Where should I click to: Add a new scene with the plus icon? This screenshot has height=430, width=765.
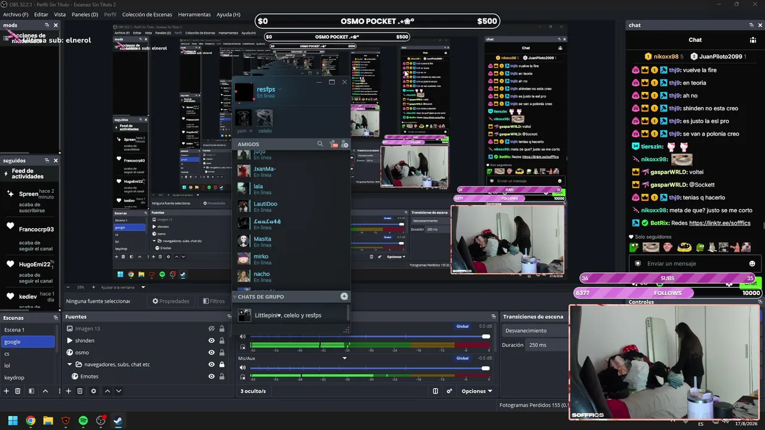6,391
